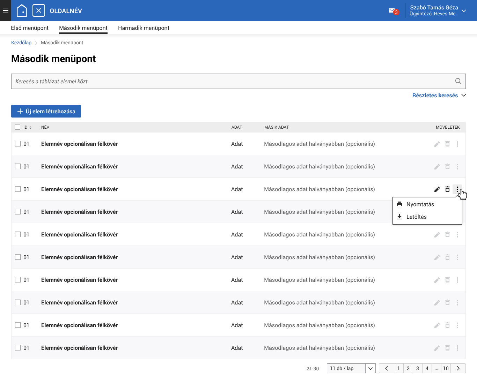Sort table by ID column arrow
The image size is (477, 385).
point(30,127)
